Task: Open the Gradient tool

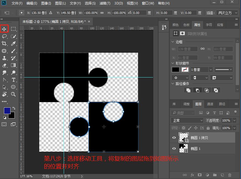Action: coord(13,65)
